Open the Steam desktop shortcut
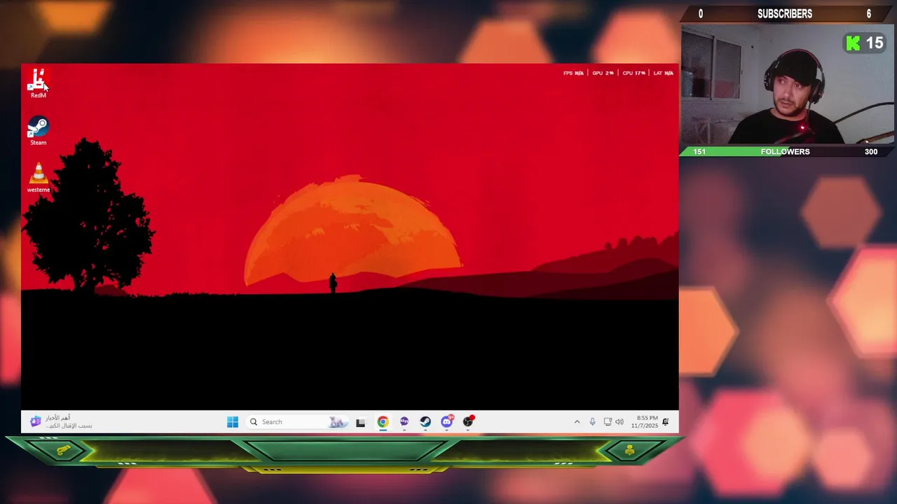 tap(38, 131)
